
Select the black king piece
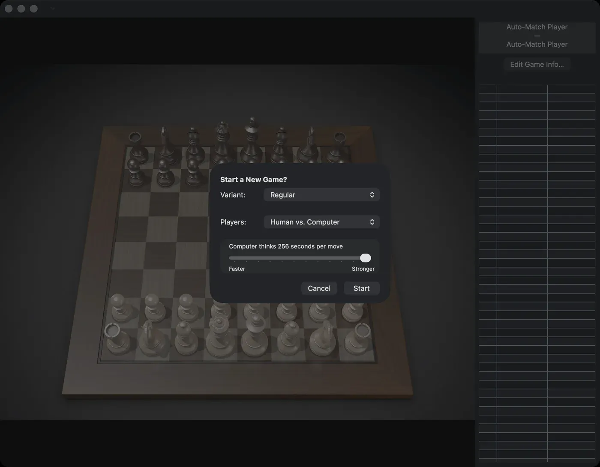[252, 141]
